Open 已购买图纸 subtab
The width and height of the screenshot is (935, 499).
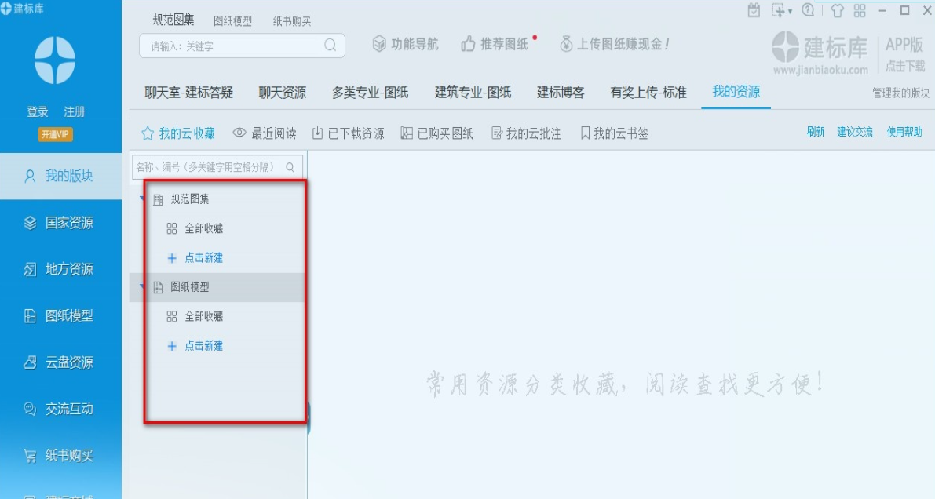point(437,133)
